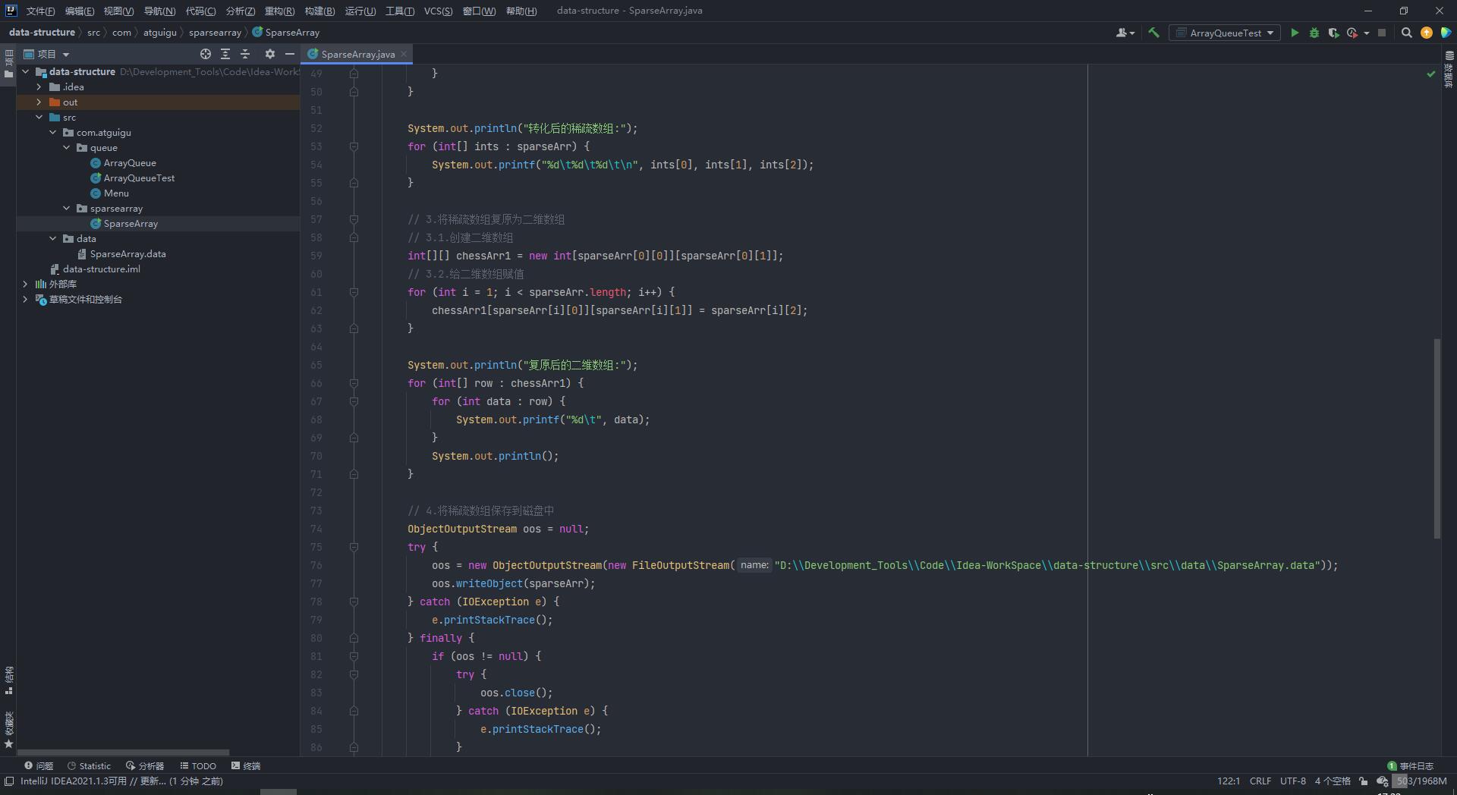Toggle code fold marker at line 67

tap(354, 401)
